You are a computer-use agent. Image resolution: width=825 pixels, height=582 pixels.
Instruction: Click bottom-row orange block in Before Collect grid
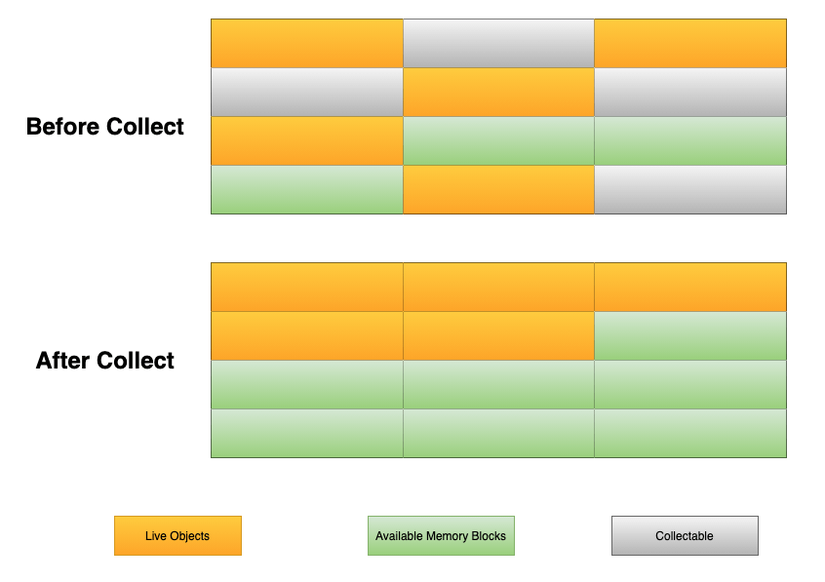click(498, 189)
